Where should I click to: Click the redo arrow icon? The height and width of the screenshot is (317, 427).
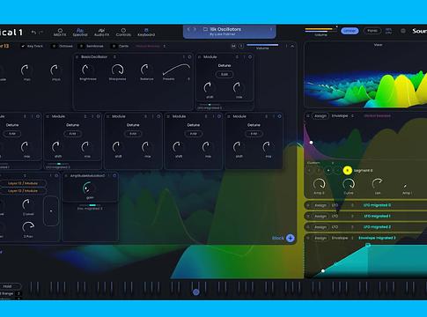(41, 33)
